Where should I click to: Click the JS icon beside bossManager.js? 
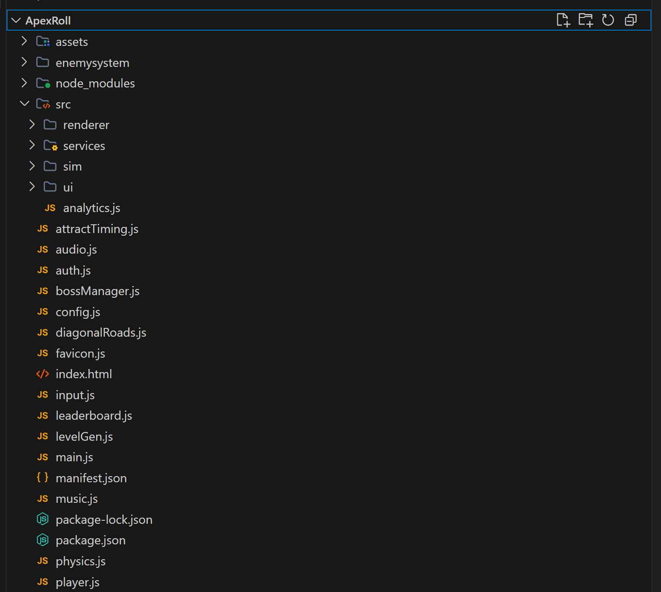click(42, 291)
